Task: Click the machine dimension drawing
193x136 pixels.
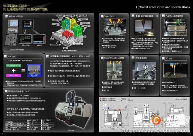Action: (x=144, y=115)
